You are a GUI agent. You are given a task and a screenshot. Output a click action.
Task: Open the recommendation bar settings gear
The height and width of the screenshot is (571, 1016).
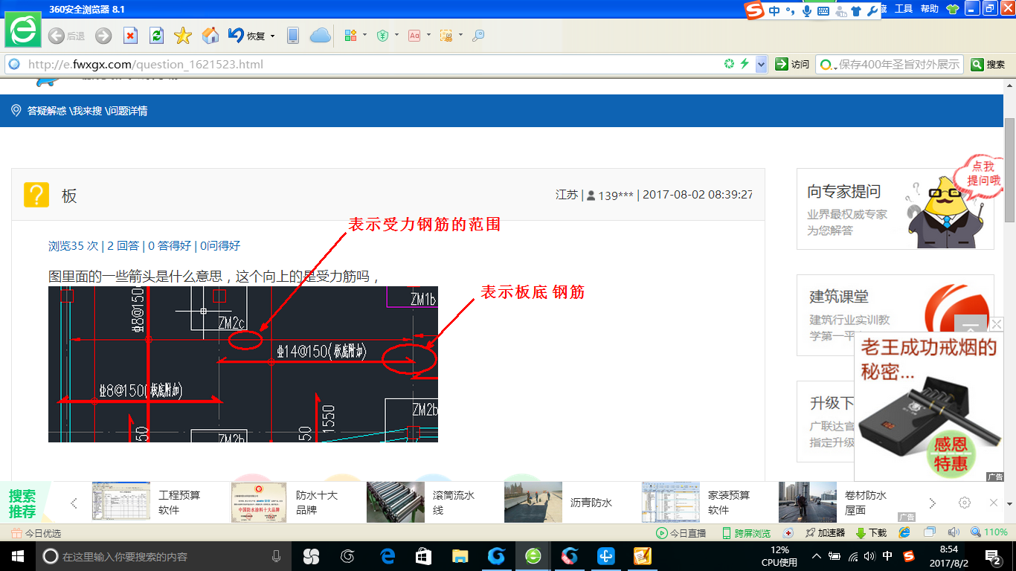[x=965, y=503]
